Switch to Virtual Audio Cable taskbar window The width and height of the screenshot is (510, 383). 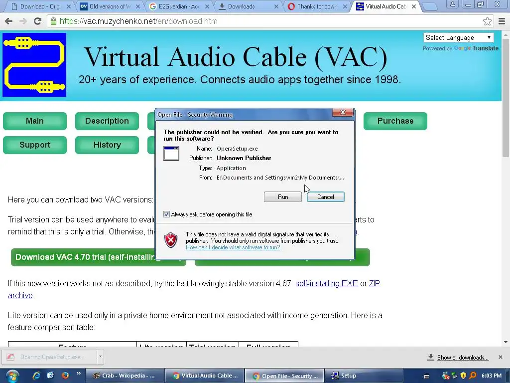pos(205,376)
